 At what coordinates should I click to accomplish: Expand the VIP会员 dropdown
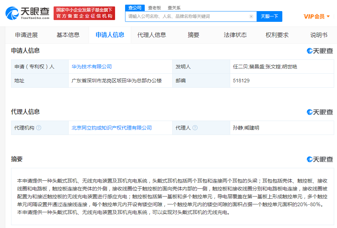[317, 16]
